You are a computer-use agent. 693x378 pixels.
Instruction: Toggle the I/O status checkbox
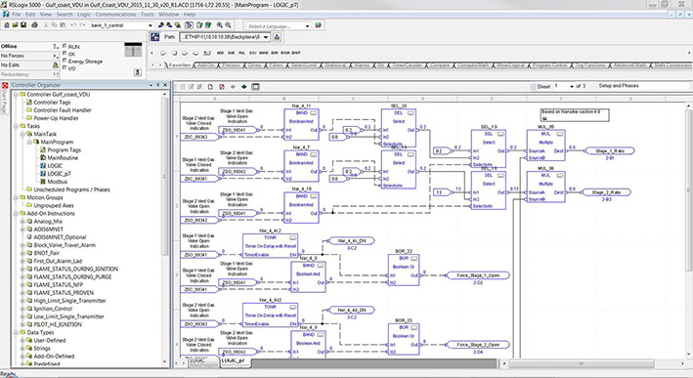65,67
